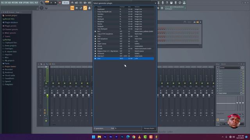The image size is (250, 140).
Task: Sort plugins by the Format column header
Action: click(122, 7)
